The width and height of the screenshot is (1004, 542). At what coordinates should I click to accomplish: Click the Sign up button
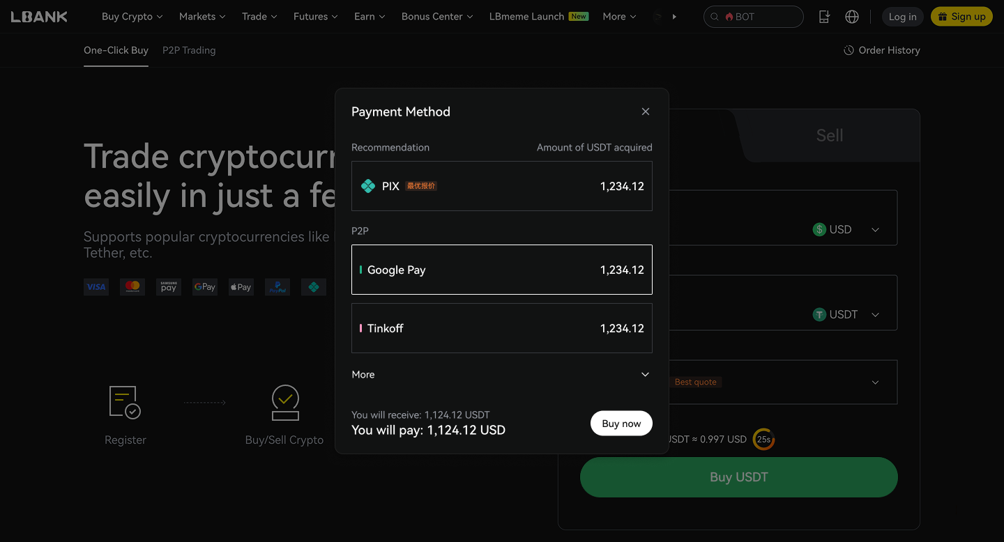(961, 17)
